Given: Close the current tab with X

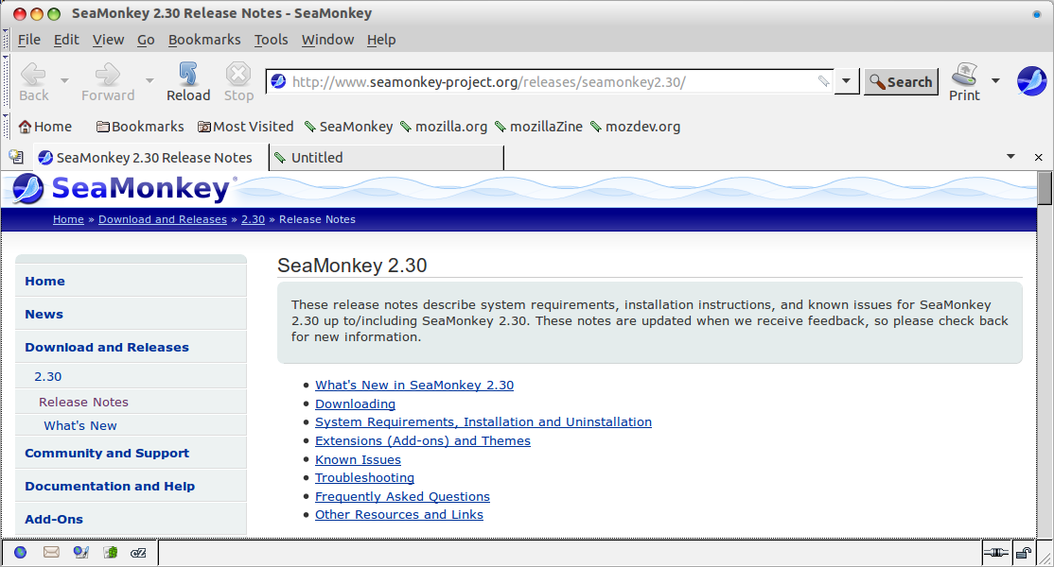Looking at the screenshot, I should coord(1039,157).
